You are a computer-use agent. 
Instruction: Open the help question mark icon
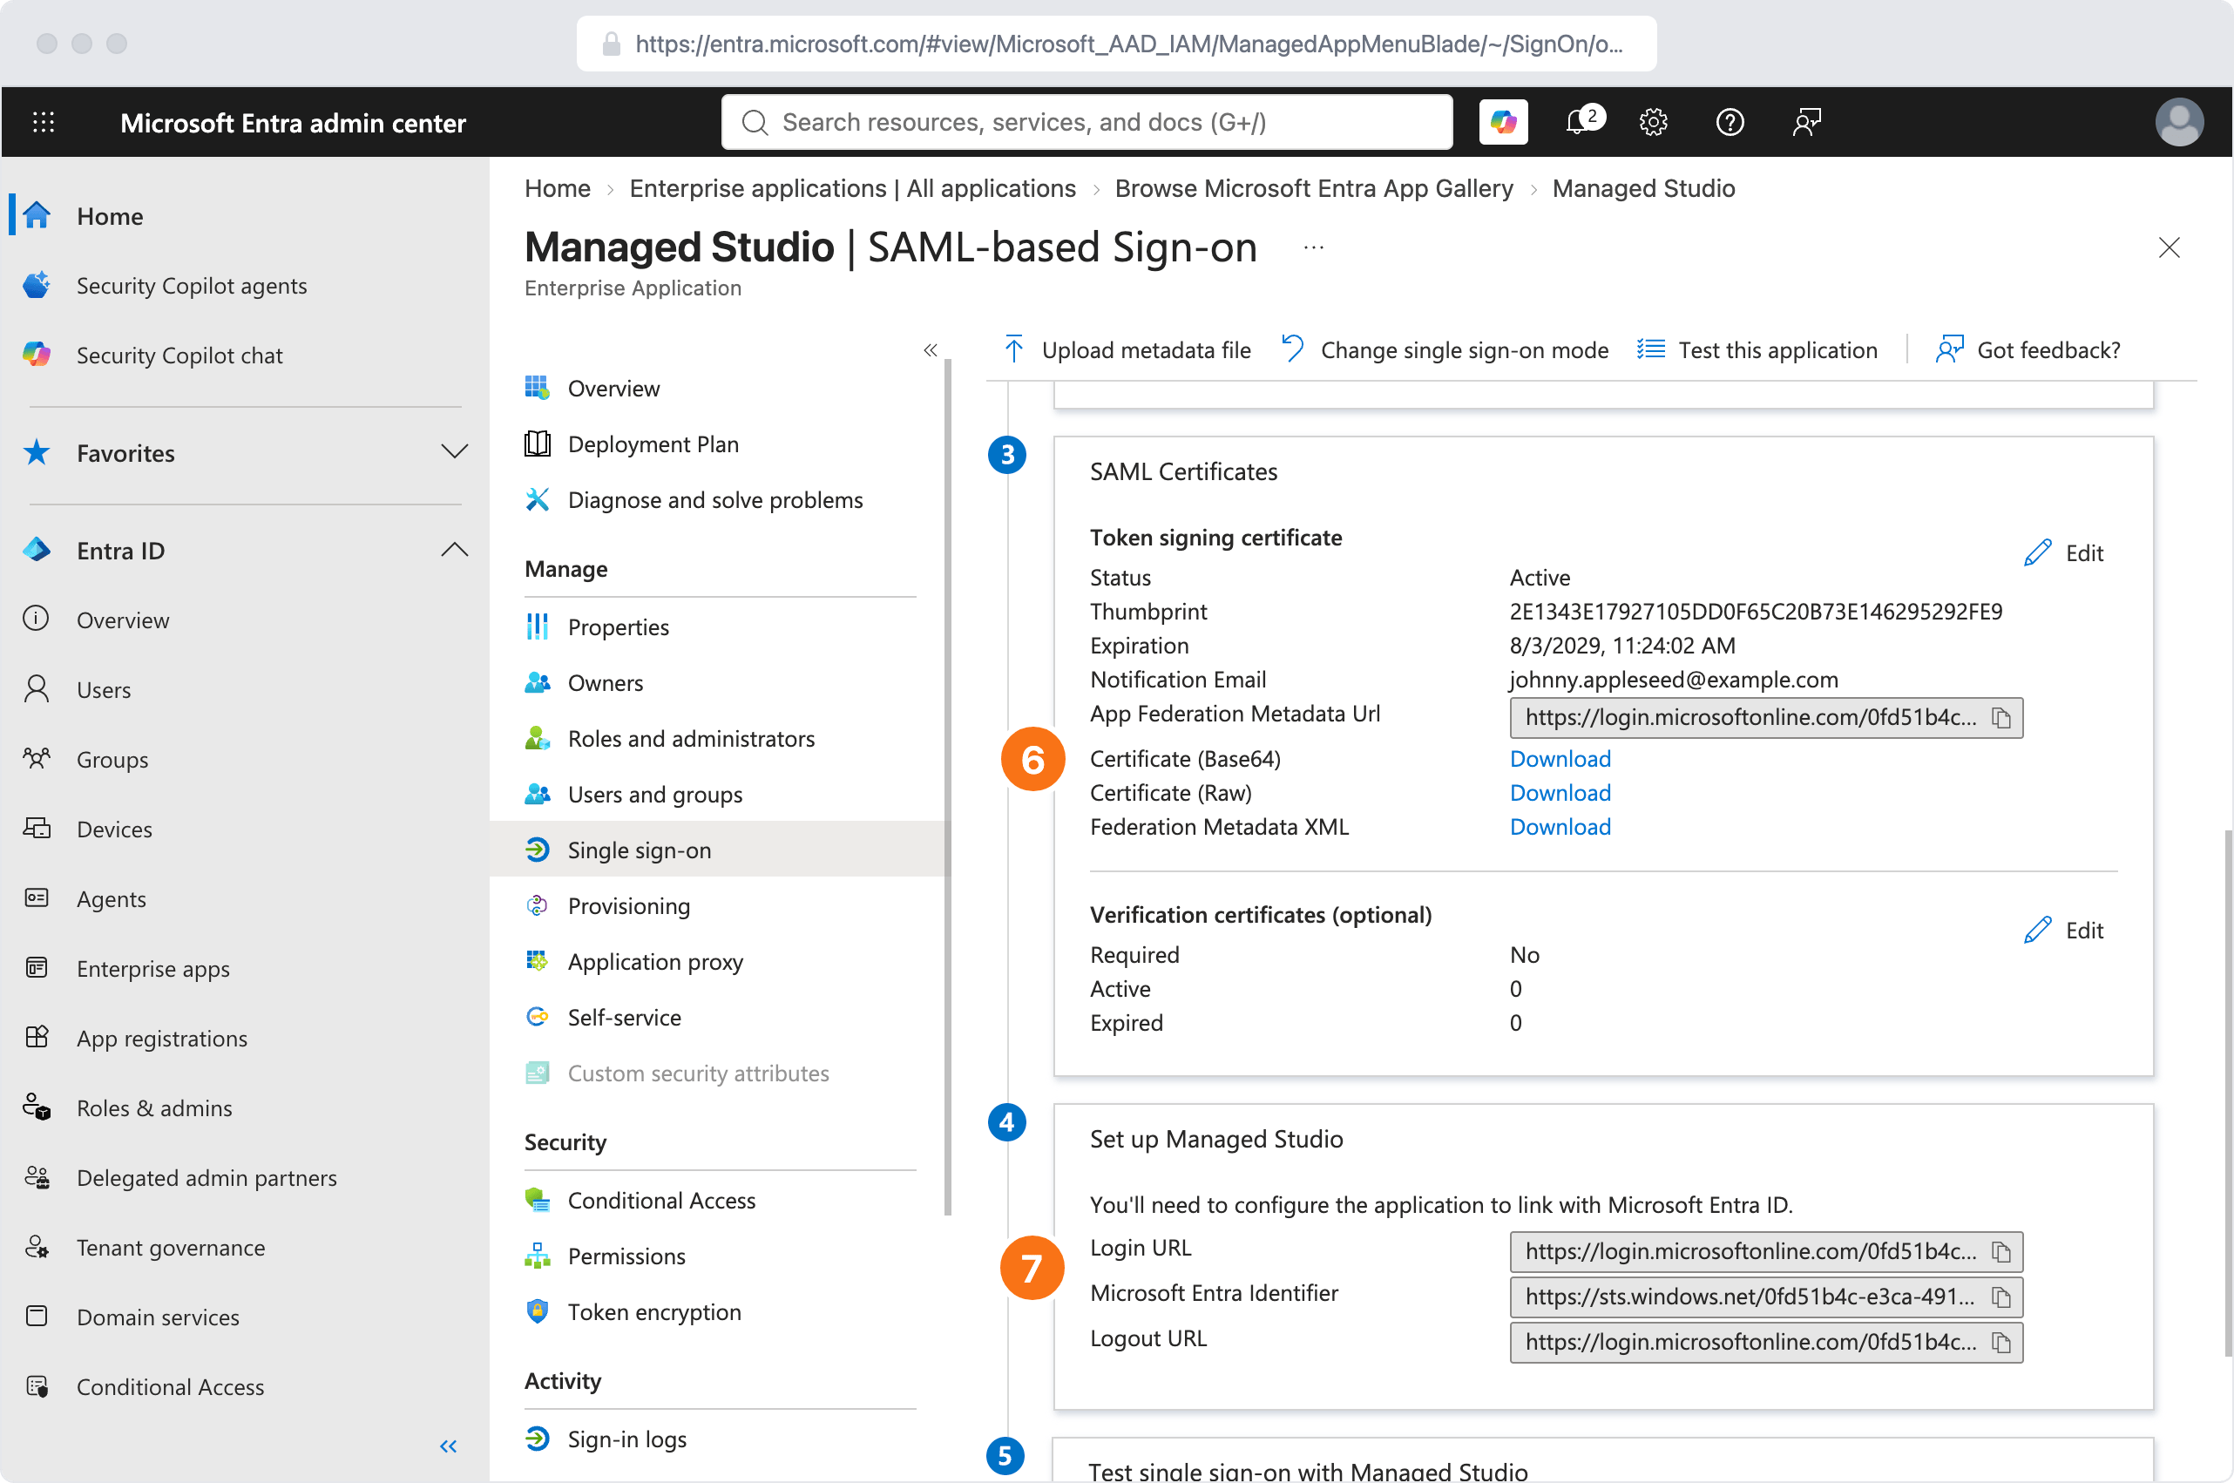point(1730,122)
